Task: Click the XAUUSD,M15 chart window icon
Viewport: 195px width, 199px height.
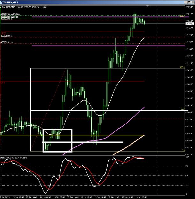Action: (x=1, y=3)
